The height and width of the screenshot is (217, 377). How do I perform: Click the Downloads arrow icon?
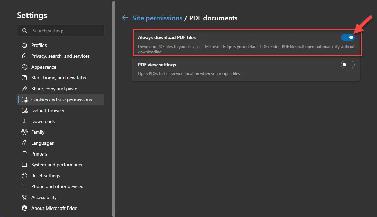[x=24, y=121]
